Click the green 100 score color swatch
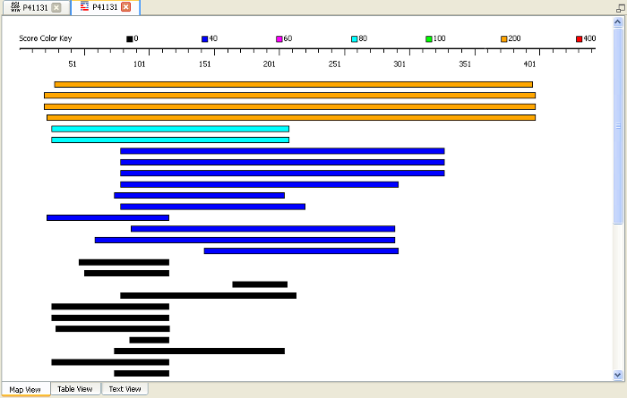The height and width of the screenshot is (398, 627). pyautogui.click(x=429, y=39)
